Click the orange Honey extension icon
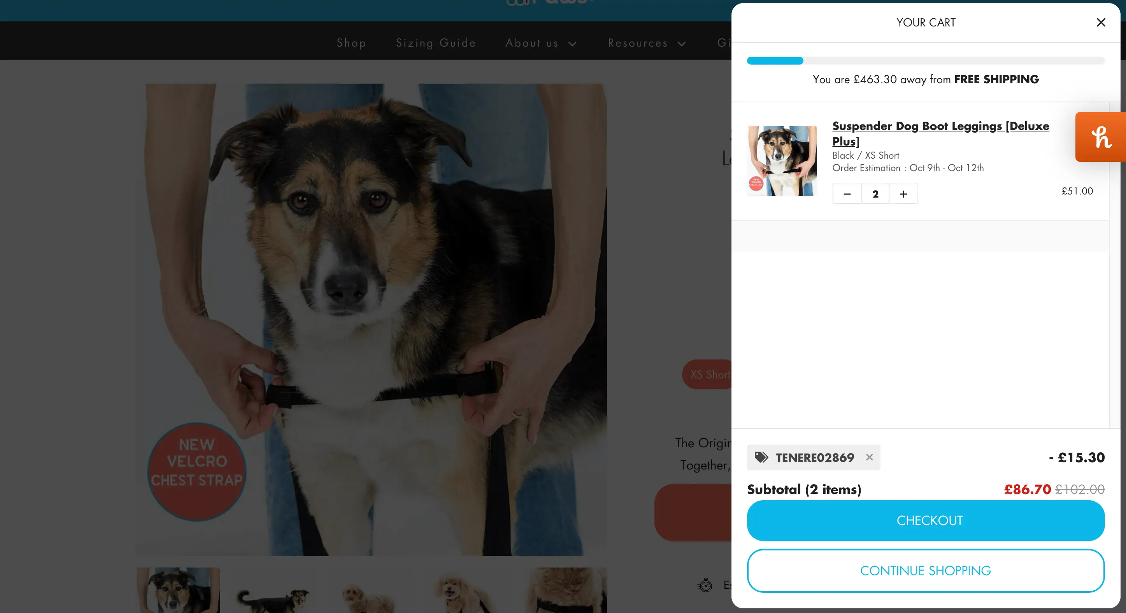The height and width of the screenshot is (613, 1126). 1101,137
